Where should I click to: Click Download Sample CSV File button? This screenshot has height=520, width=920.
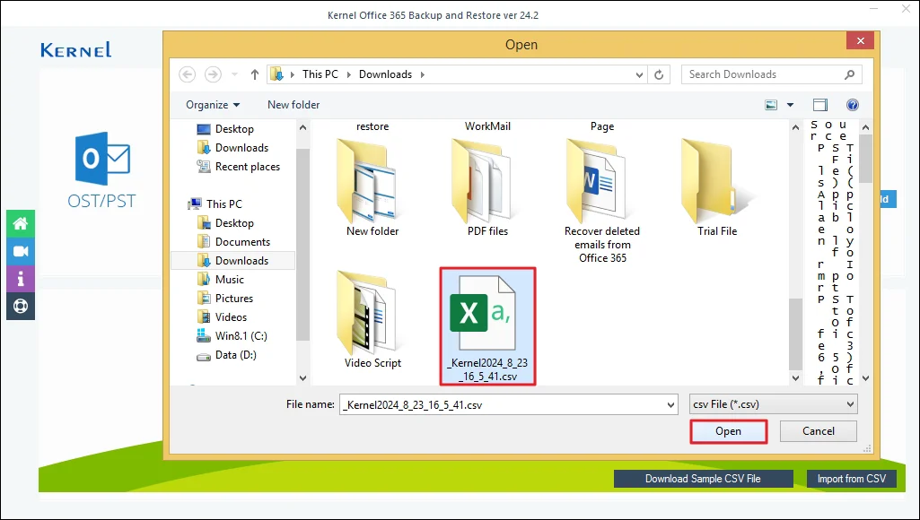(703, 479)
